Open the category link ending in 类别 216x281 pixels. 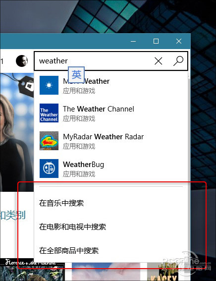pyautogui.click(x=13, y=215)
